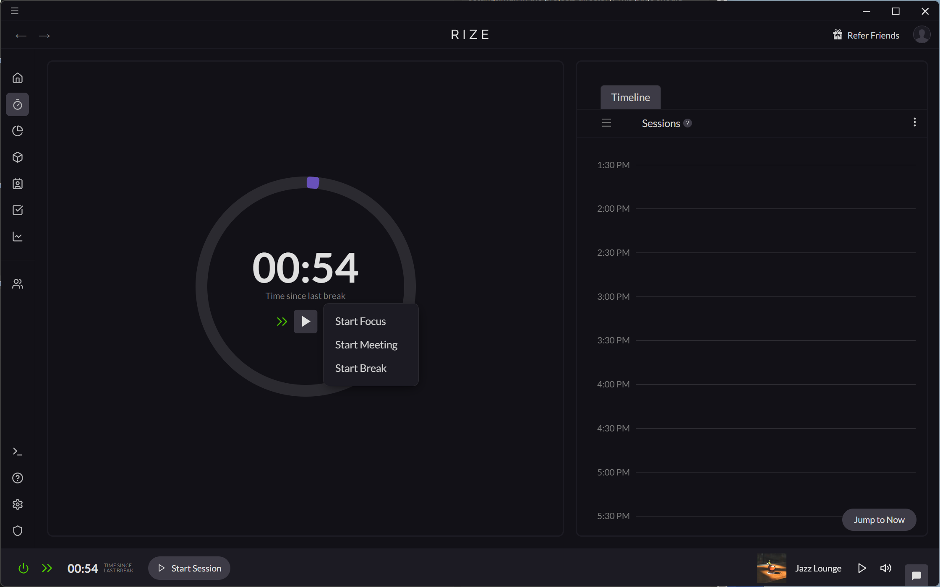Open the app menu at top left corner

tap(14, 11)
